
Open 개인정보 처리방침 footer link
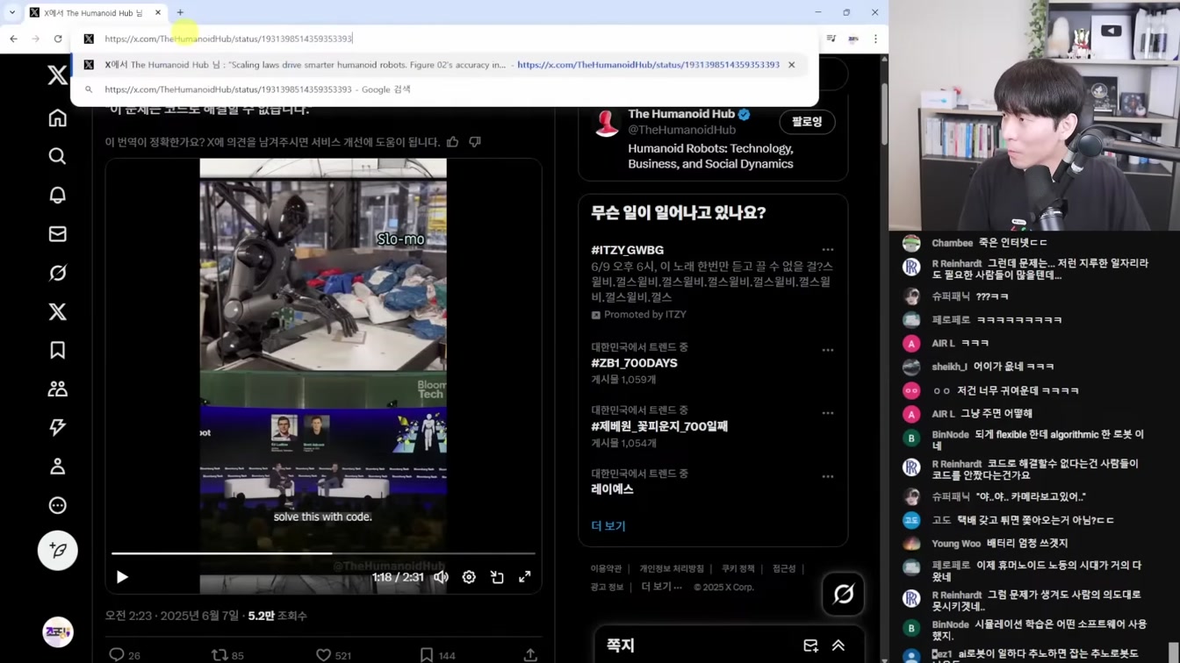[672, 568]
